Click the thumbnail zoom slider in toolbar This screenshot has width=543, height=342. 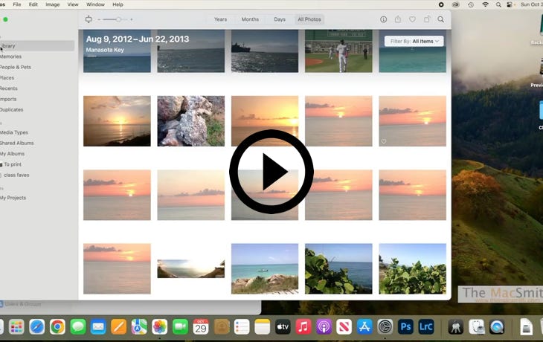[x=115, y=19]
